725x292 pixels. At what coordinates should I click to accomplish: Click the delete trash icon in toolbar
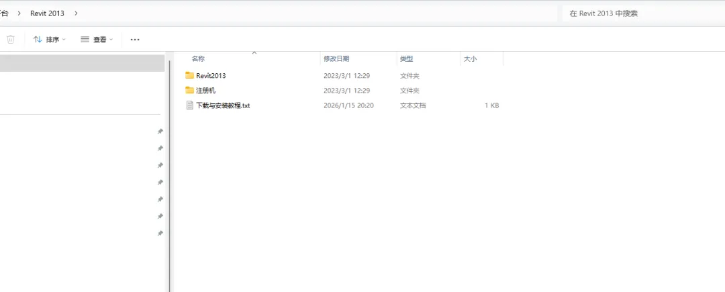tap(11, 40)
